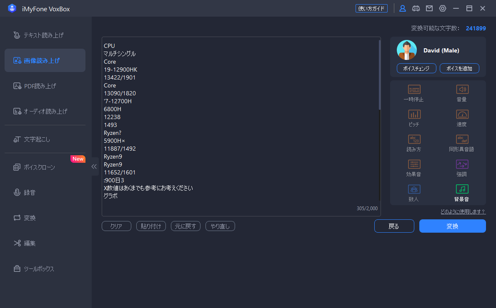Click the 13422/1901 line in text

120,77
